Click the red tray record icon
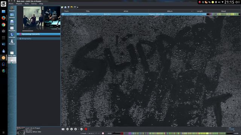Viewport: 241px width, 135px height. pyautogui.click(x=200, y=2)
